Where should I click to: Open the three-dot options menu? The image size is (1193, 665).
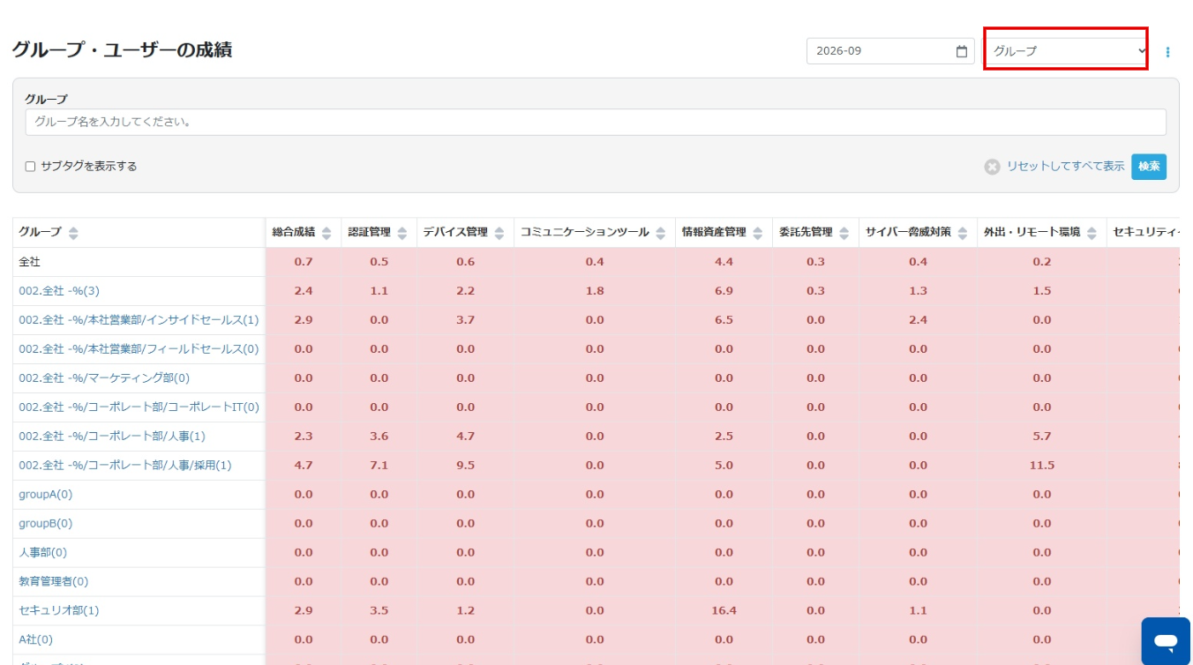1168,52
